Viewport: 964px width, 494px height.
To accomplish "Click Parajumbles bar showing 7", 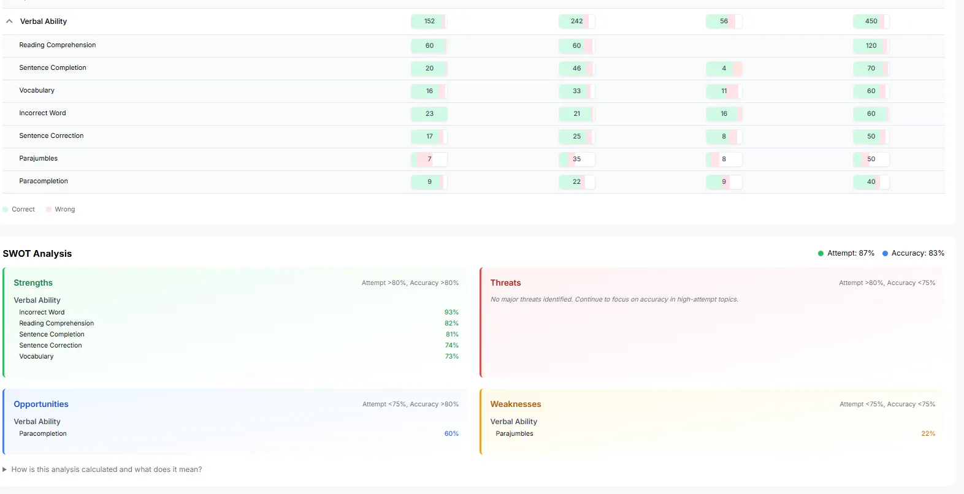I will click(429, 159).
